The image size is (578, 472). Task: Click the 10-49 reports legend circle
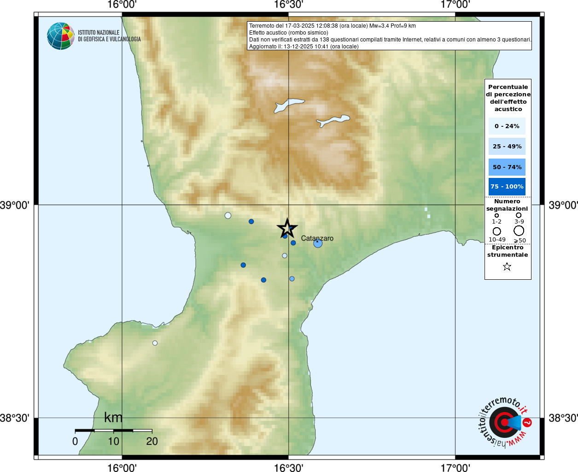click(496, 231)
